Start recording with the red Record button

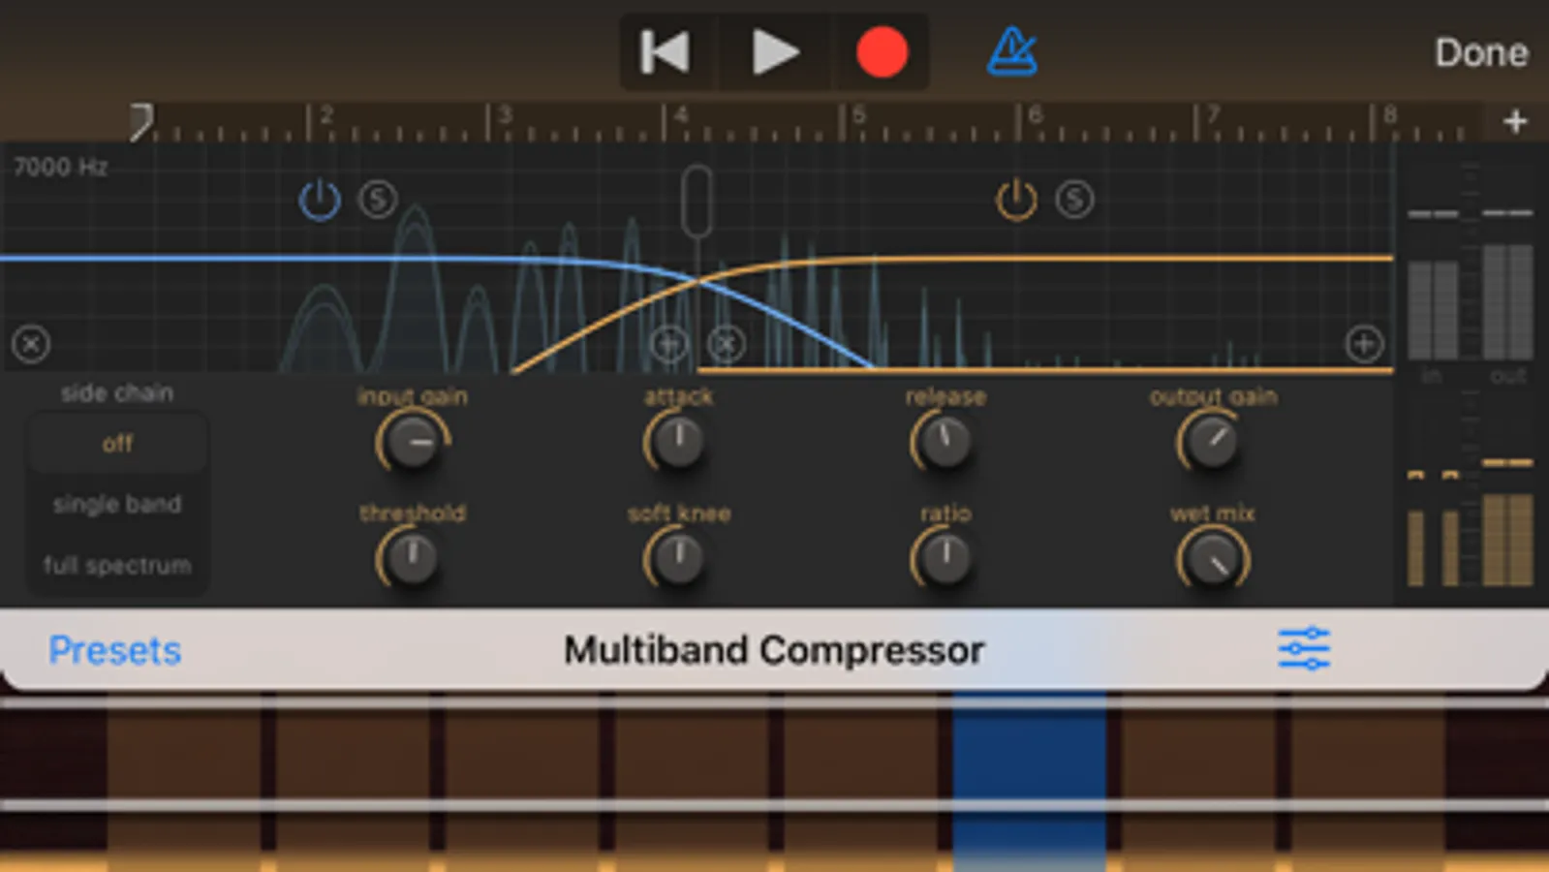pyautogui.click(x=882, y=52)
